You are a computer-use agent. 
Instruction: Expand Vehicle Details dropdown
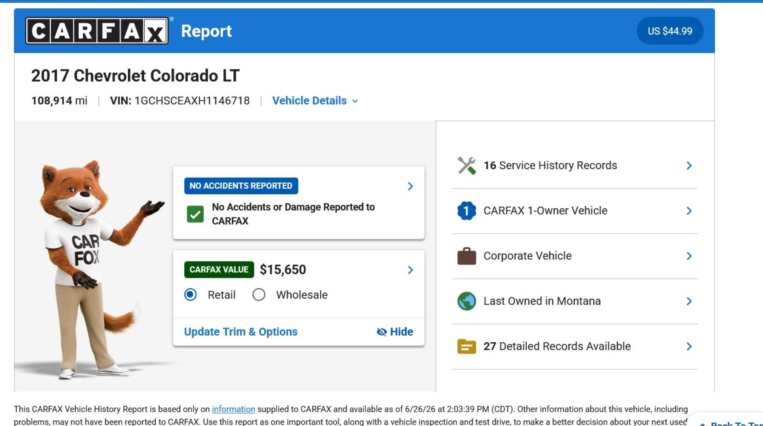click(315, 101)
